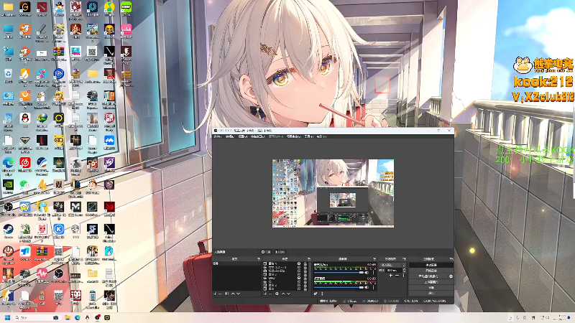Image resolution: width=575 pixels, height=323 pixels.
Task: Open the 停靠窗口 (Docks) menu in OBS
Action: (257, 136)
